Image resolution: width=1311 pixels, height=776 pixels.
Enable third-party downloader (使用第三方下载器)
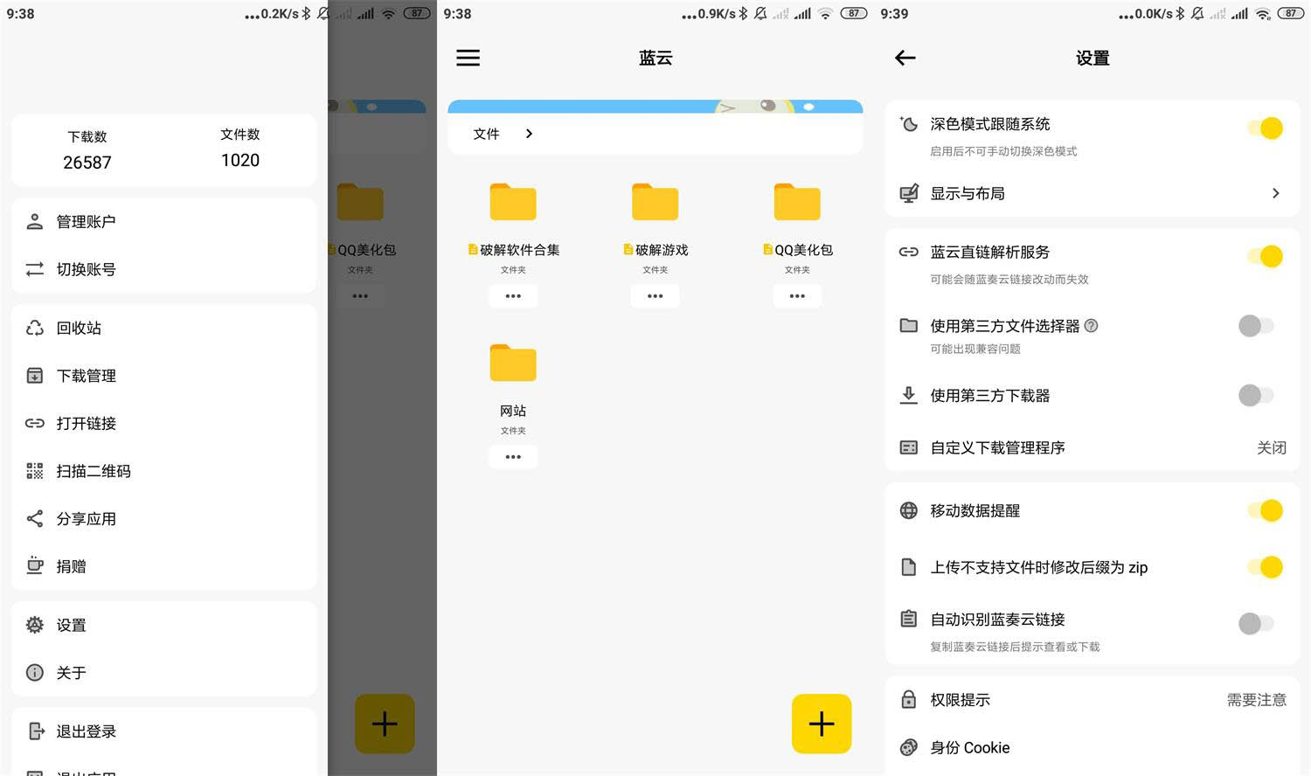[x=1256, y=395]
